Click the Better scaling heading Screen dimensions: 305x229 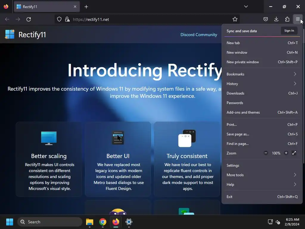49,156
